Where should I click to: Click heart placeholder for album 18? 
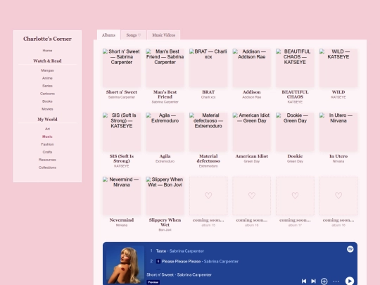[338, 196]
